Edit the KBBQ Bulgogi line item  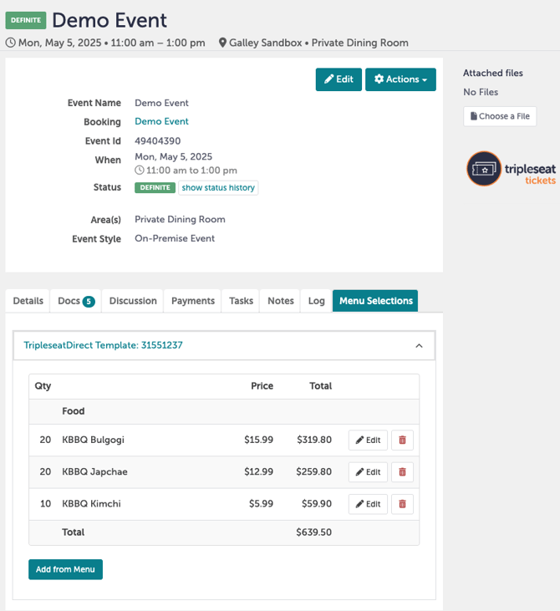pyautogui.click(x=368, y=440)
